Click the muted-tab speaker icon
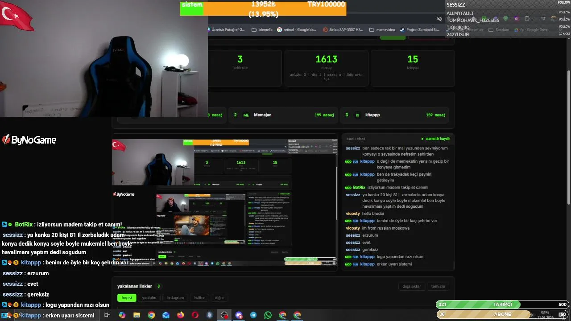Viewport: 571px width, 321px height. pos(439,19)
